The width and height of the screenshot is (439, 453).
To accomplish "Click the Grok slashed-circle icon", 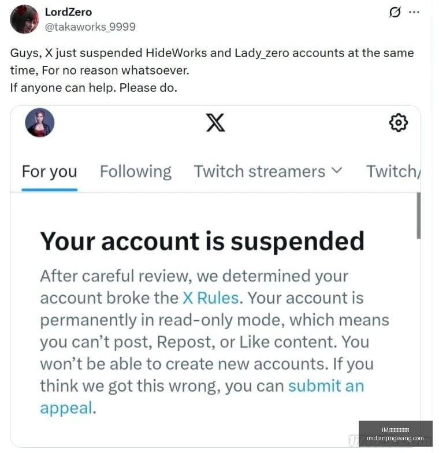I will tap(395, 12).
